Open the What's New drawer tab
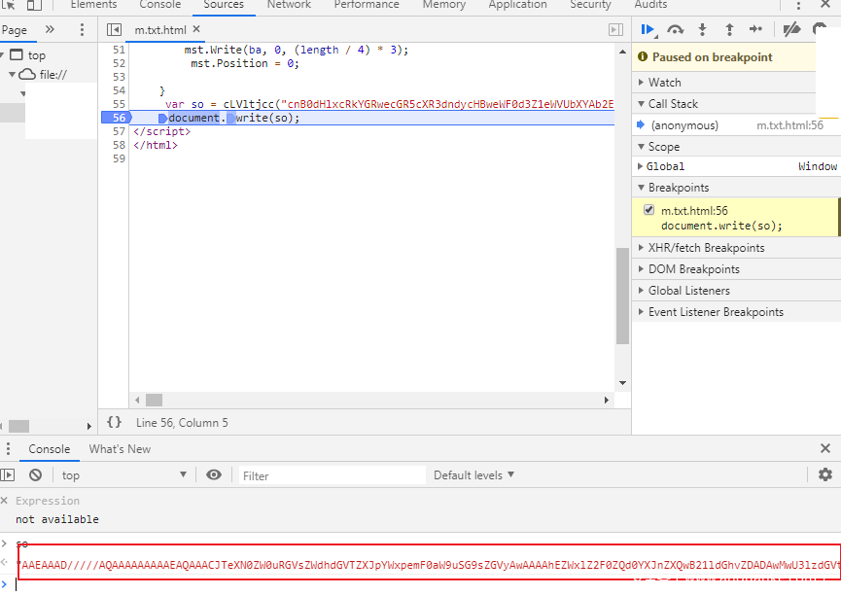The image size is (841, 596). 120,449
